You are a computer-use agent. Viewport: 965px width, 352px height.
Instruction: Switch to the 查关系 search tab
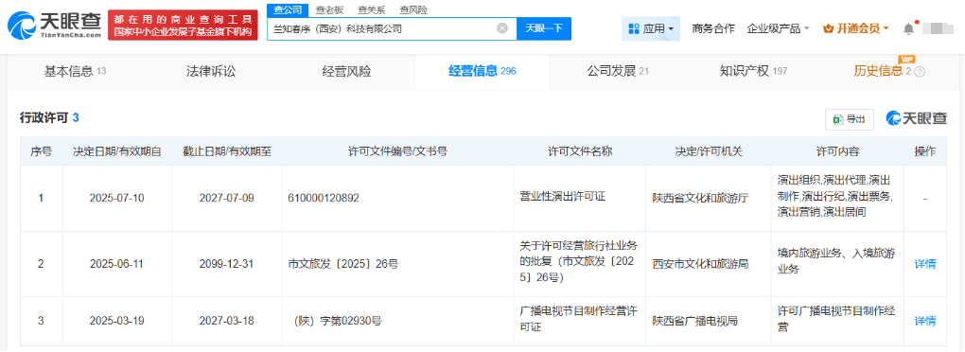[371, 9]
